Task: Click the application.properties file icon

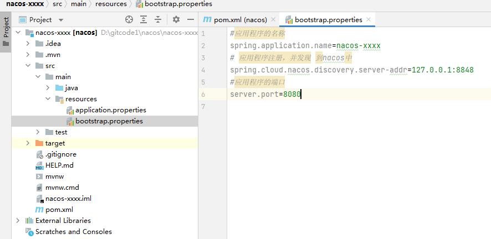Action: [70, 110]
